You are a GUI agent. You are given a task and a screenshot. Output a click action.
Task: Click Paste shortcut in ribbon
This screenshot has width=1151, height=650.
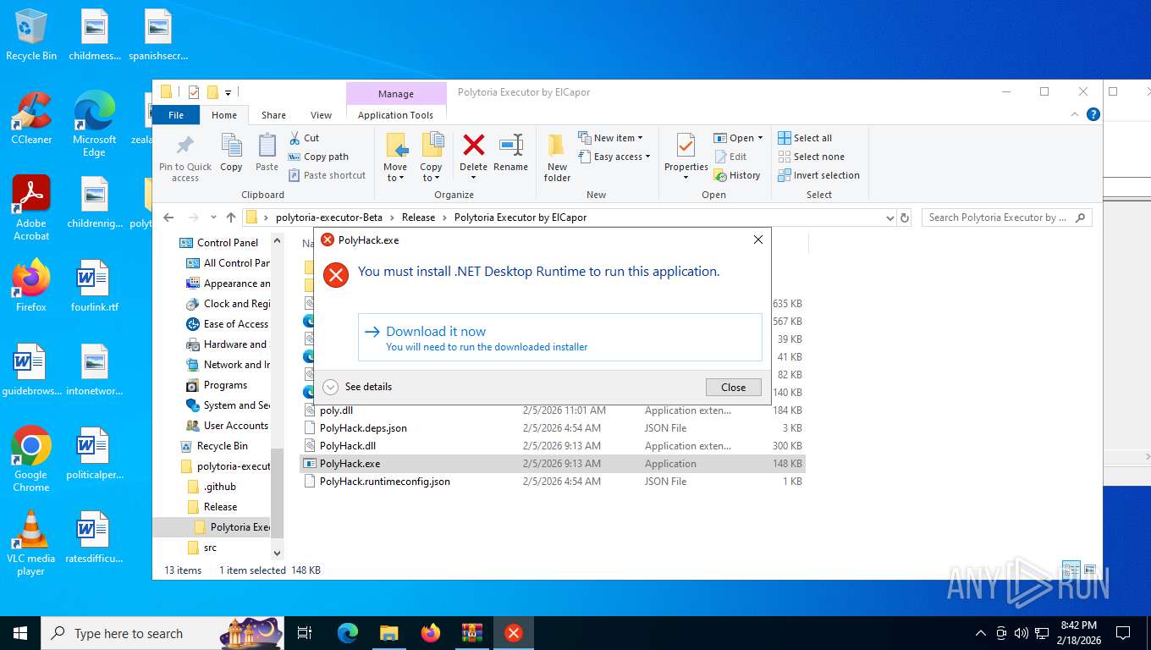pos(328,175)
